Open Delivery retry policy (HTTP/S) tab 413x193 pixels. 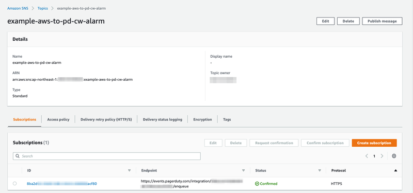click(106, 119)
